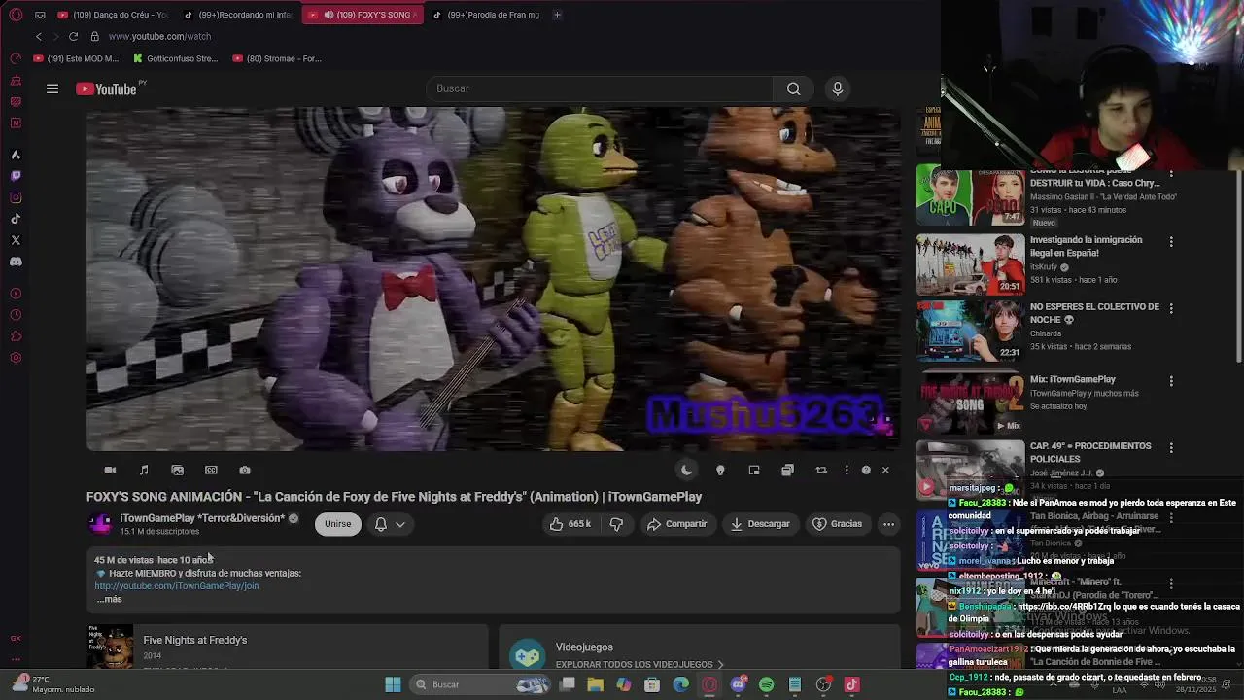
Task: Open Microsoft Edge from the taskbar
Action: 680,684
